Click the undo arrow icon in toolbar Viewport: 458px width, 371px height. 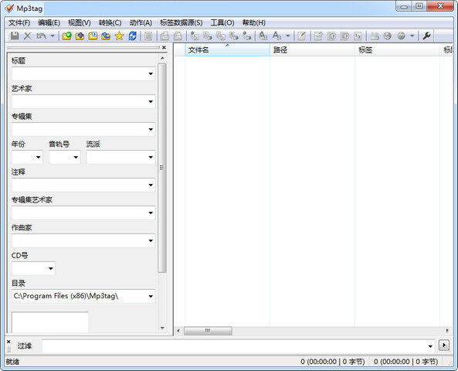click(41, 36)
